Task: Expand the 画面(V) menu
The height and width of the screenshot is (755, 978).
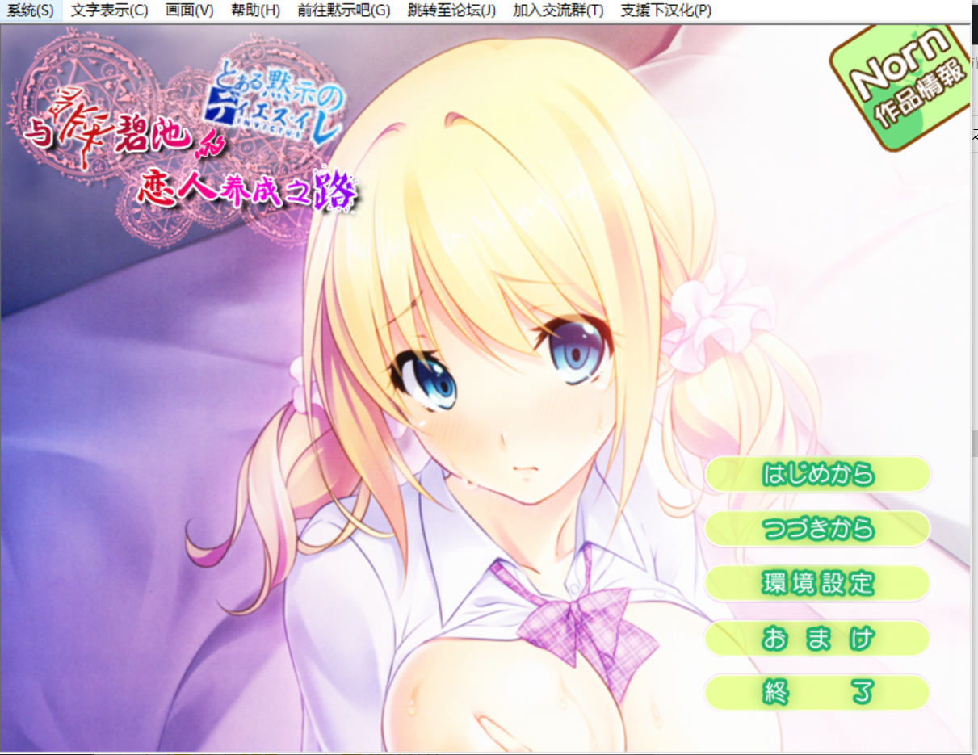Action: (x=189, y=10)
